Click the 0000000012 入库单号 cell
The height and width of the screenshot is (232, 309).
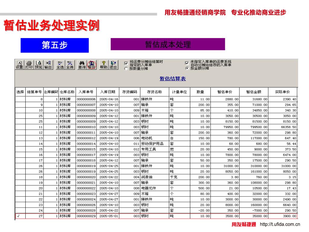(x=86, y=138)
